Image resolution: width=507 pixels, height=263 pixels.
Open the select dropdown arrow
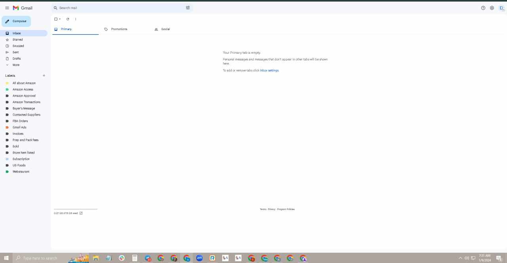point(60,19)
